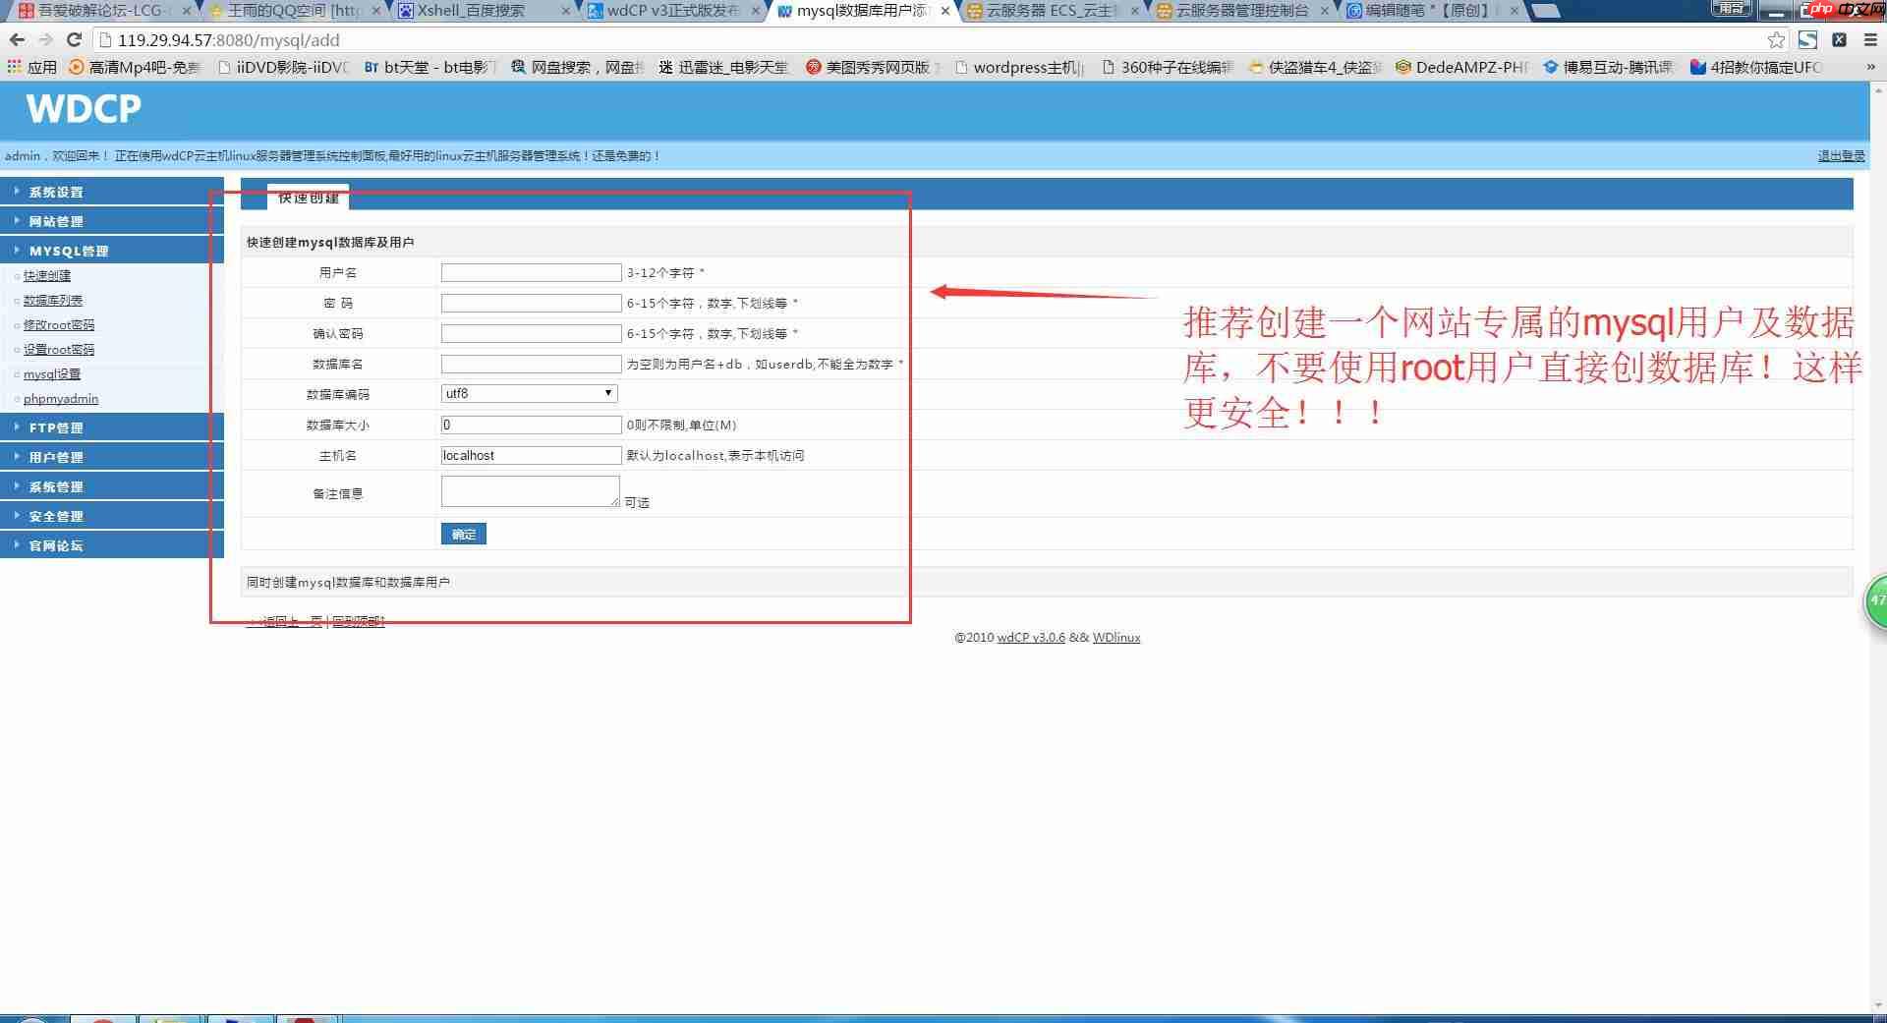Click inside the 用户名 input field
The image size is (1887, 1023).
pos(530,272)
